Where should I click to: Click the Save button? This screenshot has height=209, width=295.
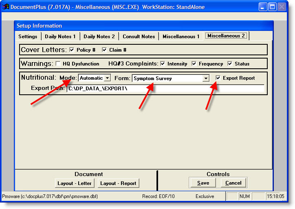tap(203, 183)
